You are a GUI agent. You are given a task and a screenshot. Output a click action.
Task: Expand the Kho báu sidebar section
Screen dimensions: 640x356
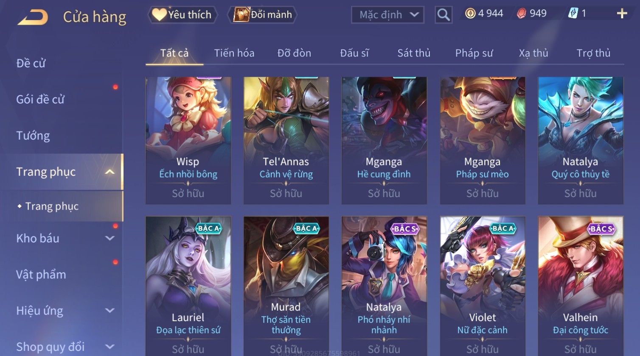point(109,238)
